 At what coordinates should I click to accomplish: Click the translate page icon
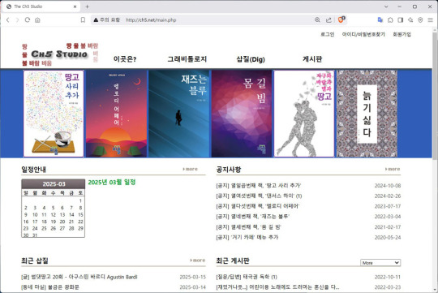pyautogui.click(x=380, y=19)
